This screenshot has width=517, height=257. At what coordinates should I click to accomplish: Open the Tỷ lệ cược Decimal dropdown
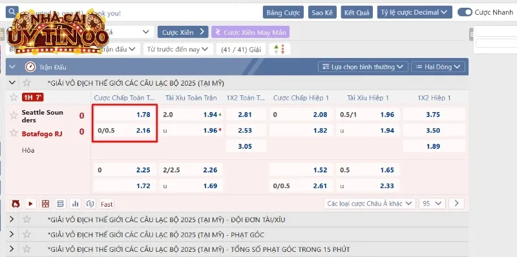(414, 12)
